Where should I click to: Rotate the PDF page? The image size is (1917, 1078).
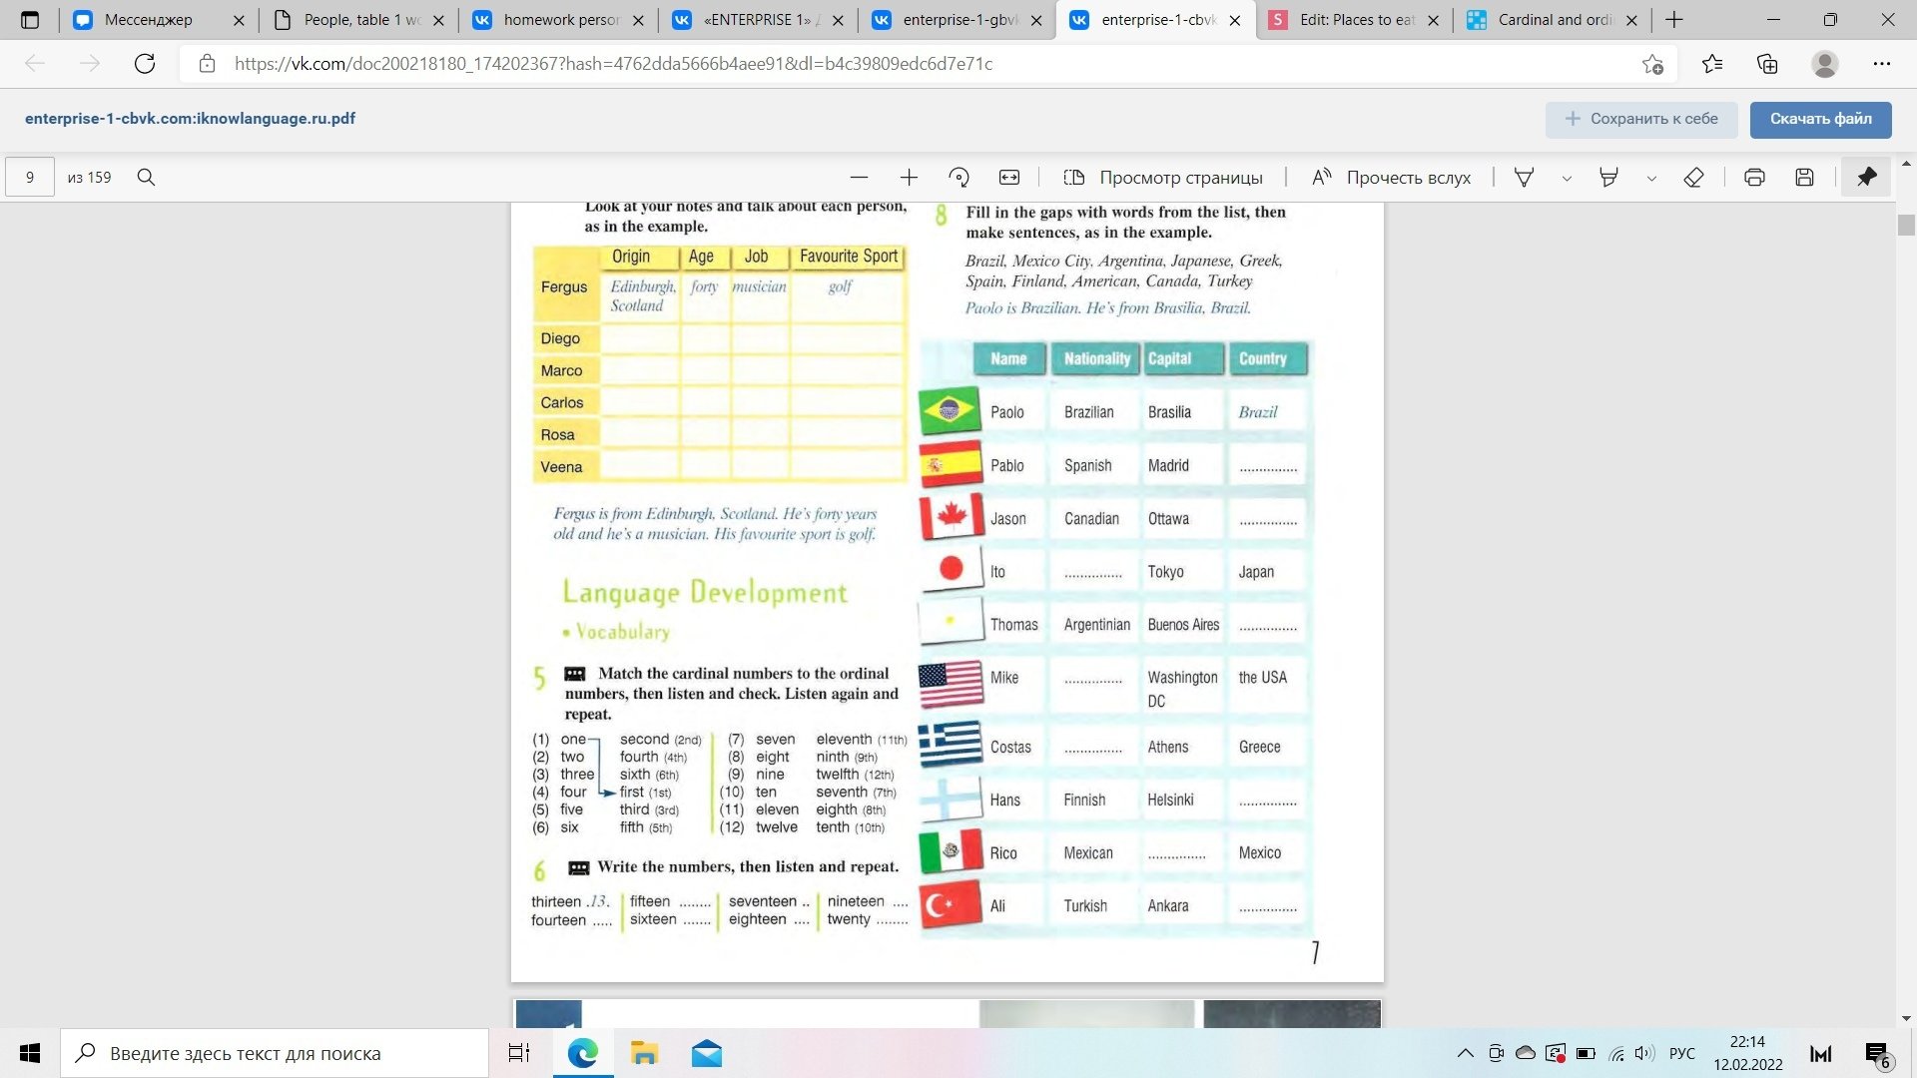click(x=958, y=178)
